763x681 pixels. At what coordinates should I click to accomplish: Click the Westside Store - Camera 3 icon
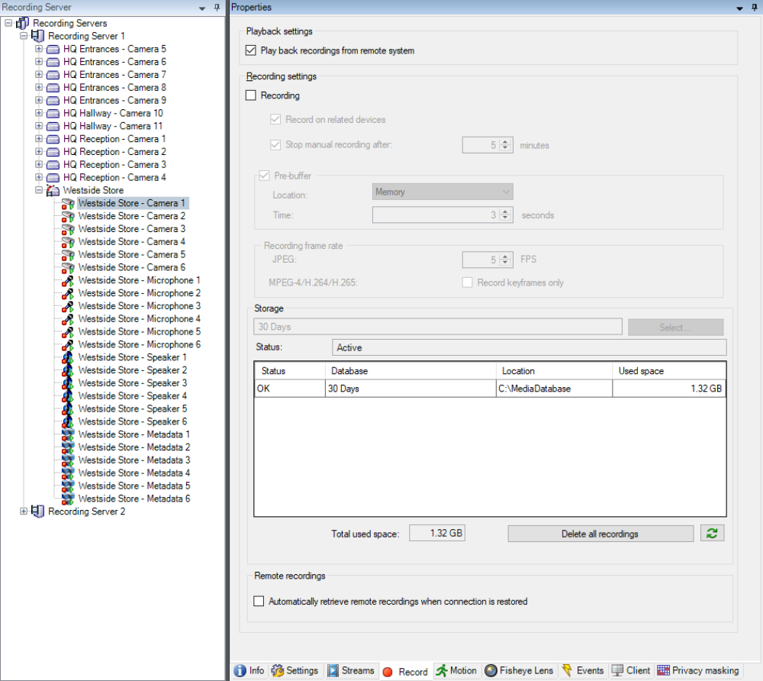coord(68,229)
